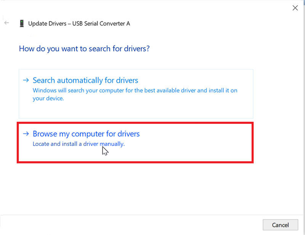This screenshot has height=235, width=305.
Task: Click the word 'Browse' in second option
Action: (x=45, y=134)
